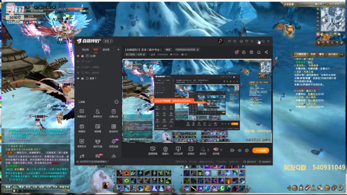
Task: Open the help link about phone as camera
Action: (x=94, y=162)
